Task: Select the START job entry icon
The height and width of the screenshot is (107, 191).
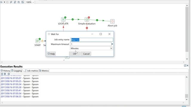Action: coord(38,41)
